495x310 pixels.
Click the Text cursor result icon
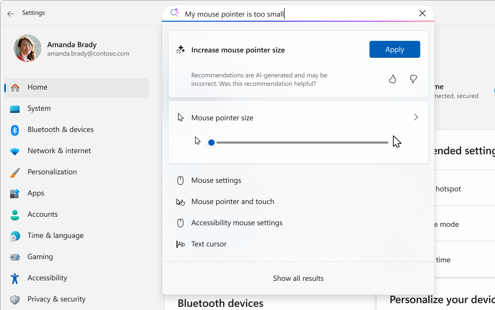(181, 244)
